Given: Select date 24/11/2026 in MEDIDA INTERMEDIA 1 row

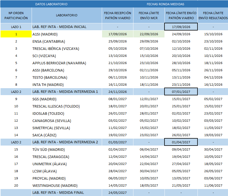Looking at the screenshot, I should pos(118,92).
